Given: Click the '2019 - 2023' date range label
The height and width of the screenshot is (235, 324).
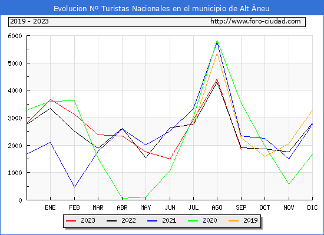Looking at the screenshot, I should tap(29, 21).
